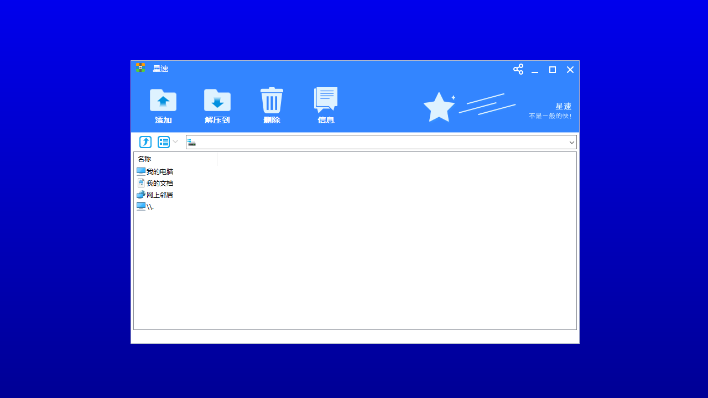Select 我的文档 in the file list
708x398 pixels.
coord(159,184)
